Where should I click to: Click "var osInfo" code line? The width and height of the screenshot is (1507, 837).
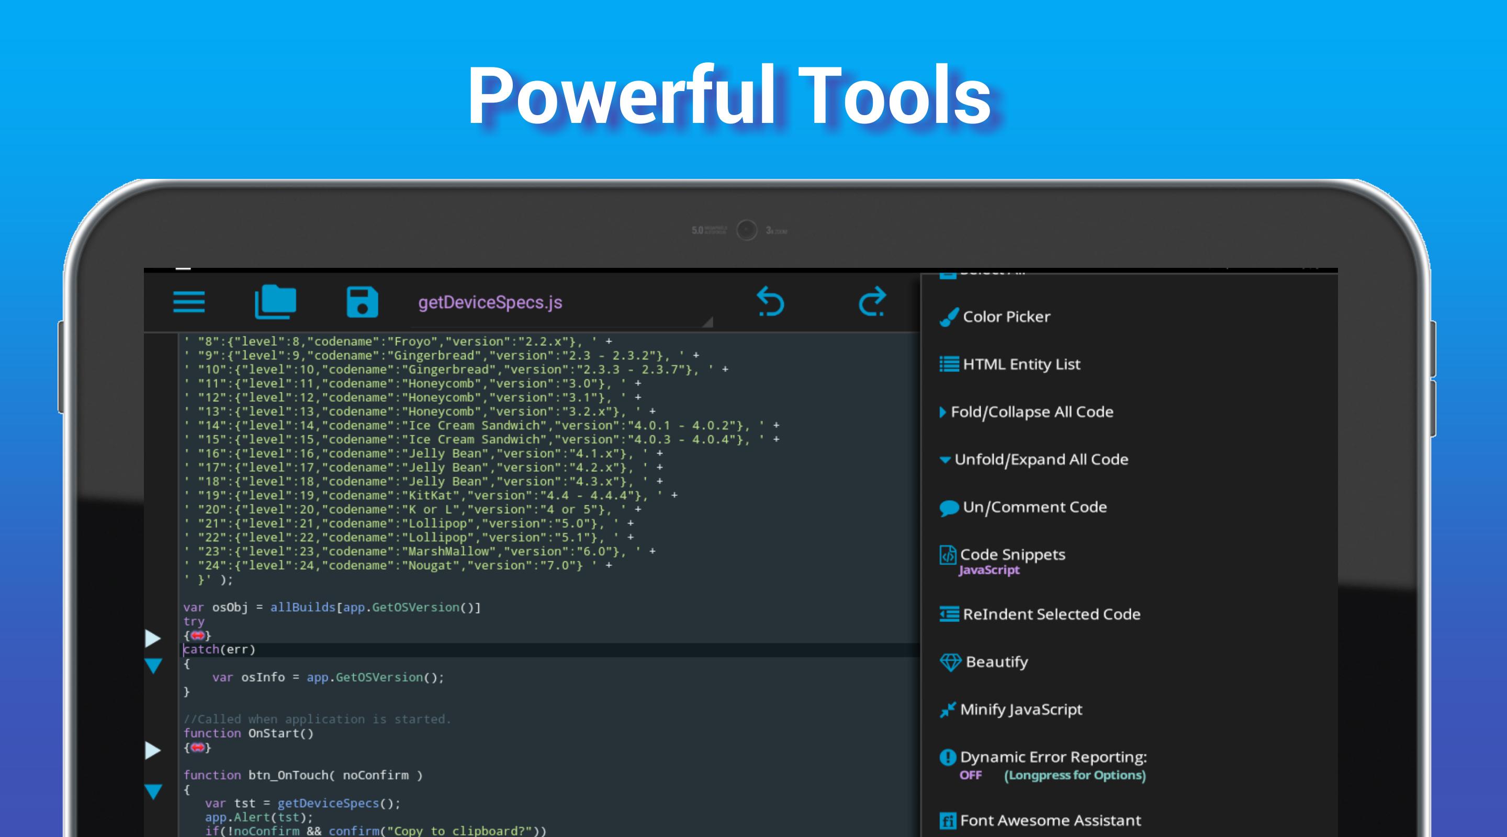[328, 677]
